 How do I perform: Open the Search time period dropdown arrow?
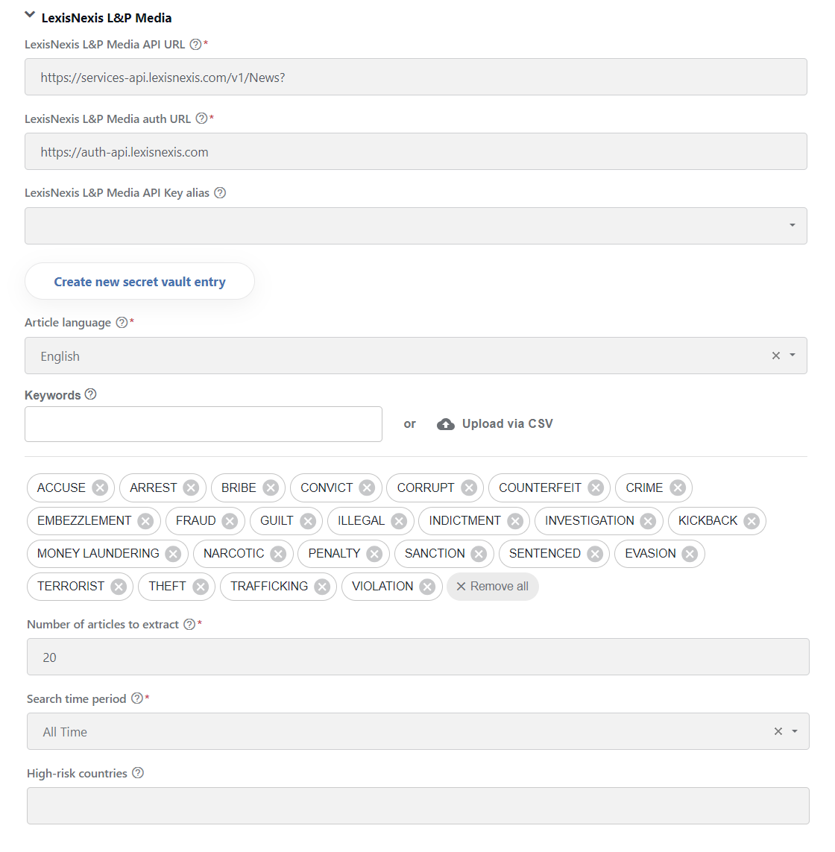click(x=795, y=731)
